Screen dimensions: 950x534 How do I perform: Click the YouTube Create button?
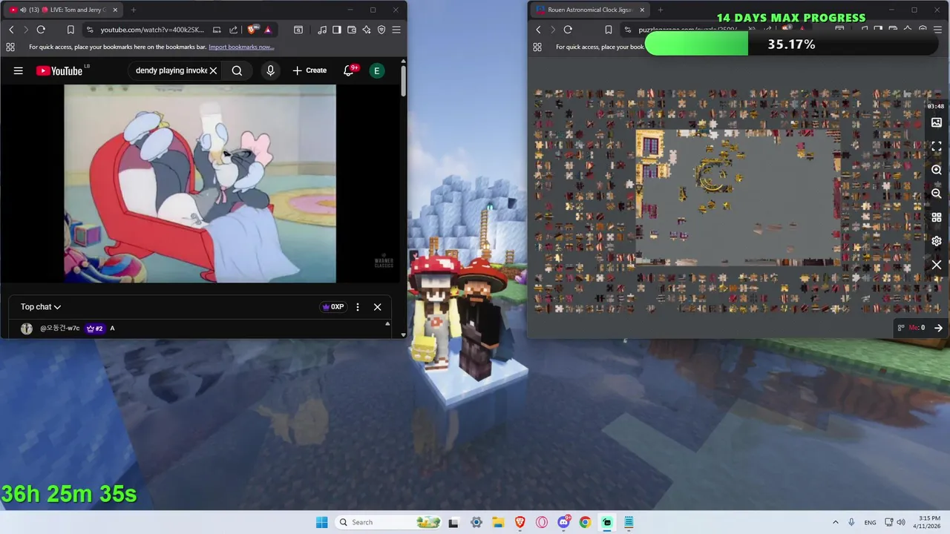coord(309,70)
